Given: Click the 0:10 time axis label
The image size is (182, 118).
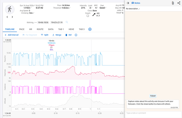Looking at the screenshot, I should [56, 113].
